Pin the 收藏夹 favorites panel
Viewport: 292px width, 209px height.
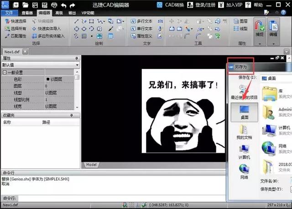[x=71, y=116]
